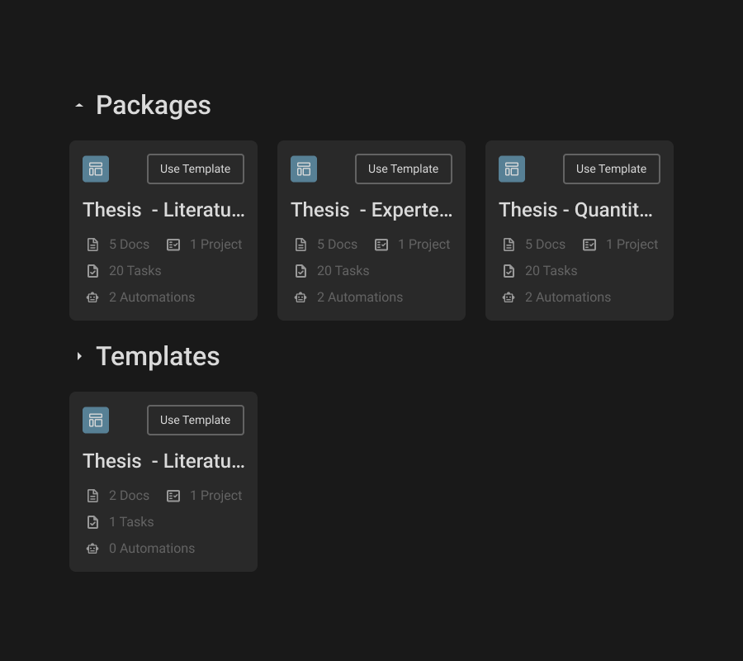The image size is (743, 661).
Task: Click 1 Project in Templates section card
Action: click(215, 496)
